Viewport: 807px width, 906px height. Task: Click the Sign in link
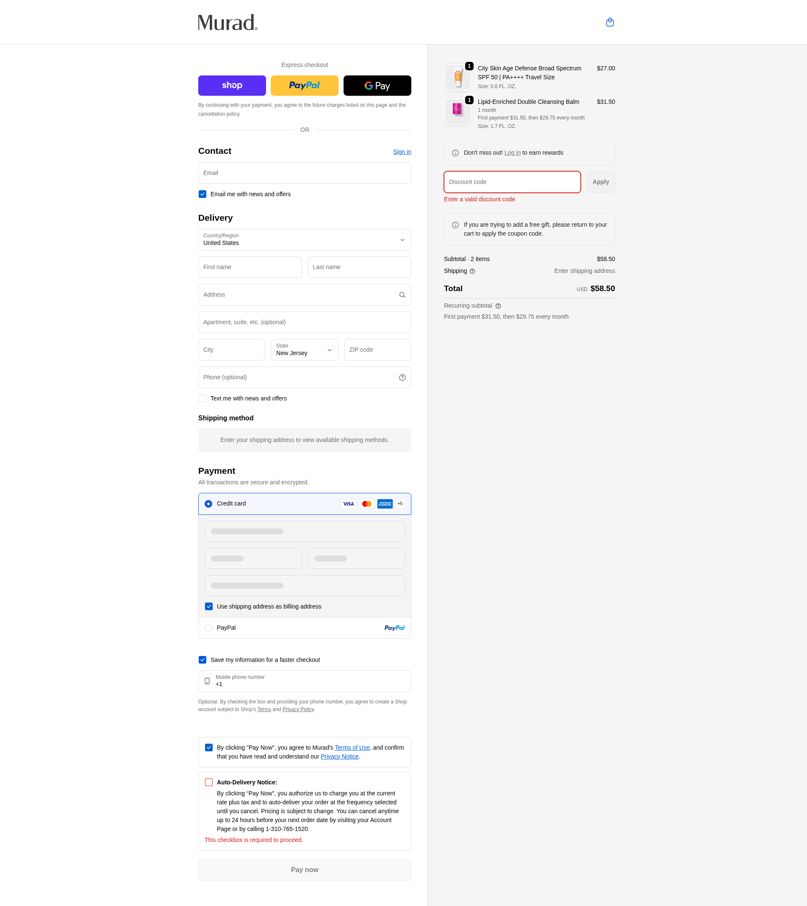(402, 152)
